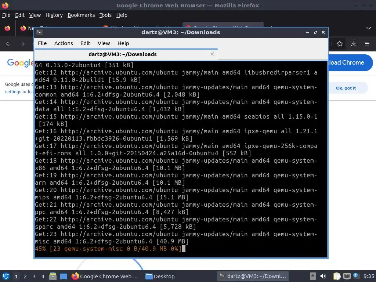Click the Download Chrome button
Screen dimensions: 376x282
pos(350,63)
